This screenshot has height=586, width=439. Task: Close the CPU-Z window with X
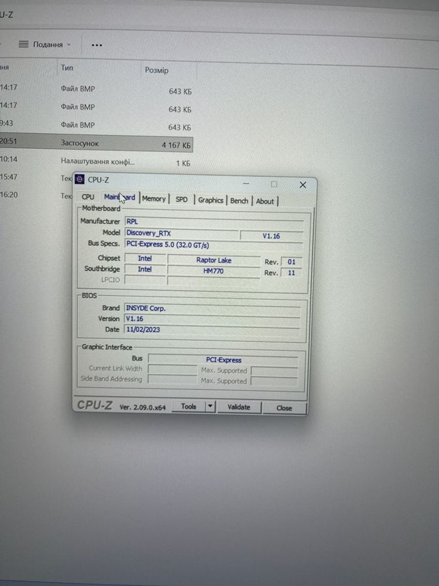(x=303, y=185)
